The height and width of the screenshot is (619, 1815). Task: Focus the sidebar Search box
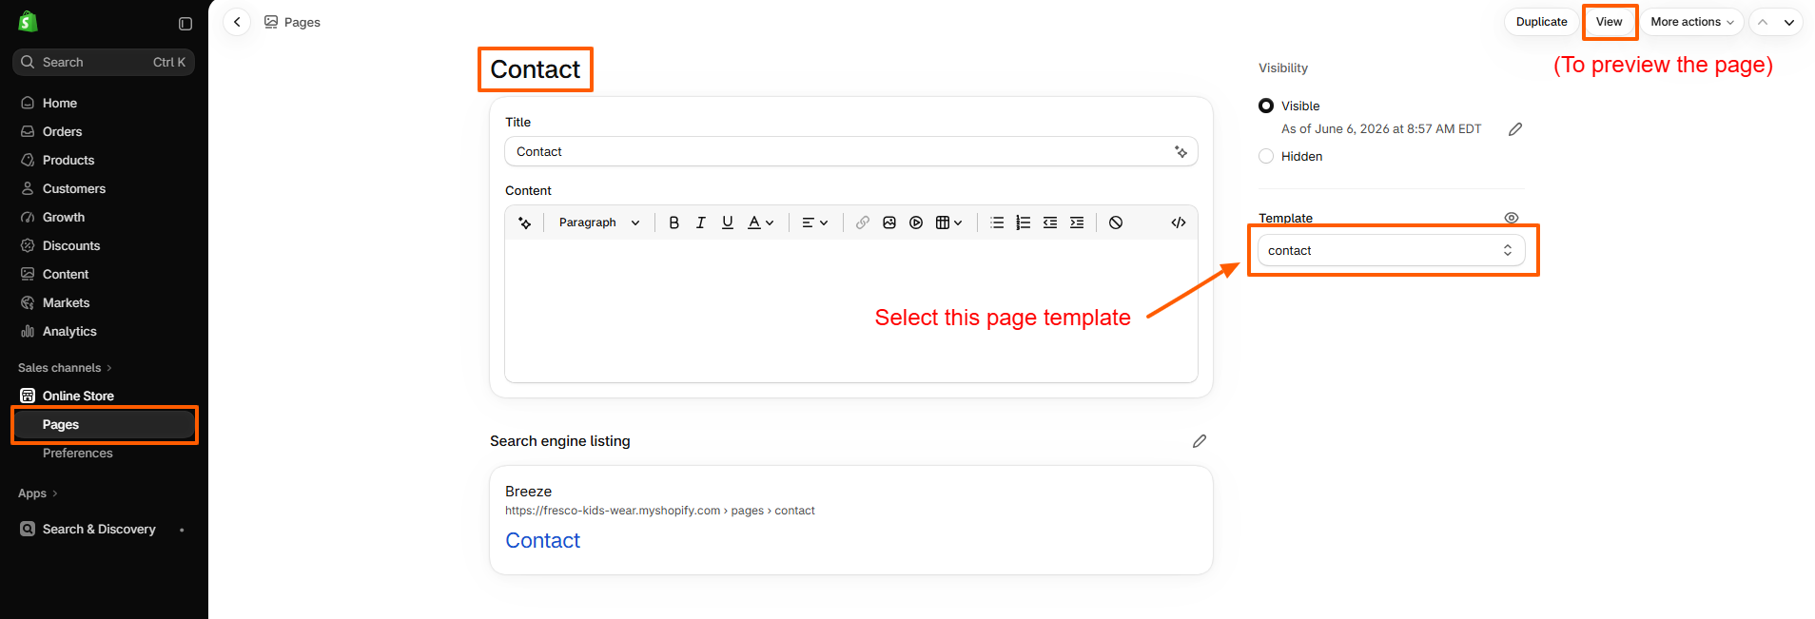point(104,62)
